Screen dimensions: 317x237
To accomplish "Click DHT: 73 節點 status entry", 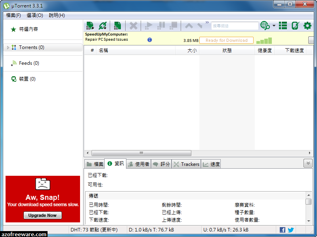I will (94, 230).
